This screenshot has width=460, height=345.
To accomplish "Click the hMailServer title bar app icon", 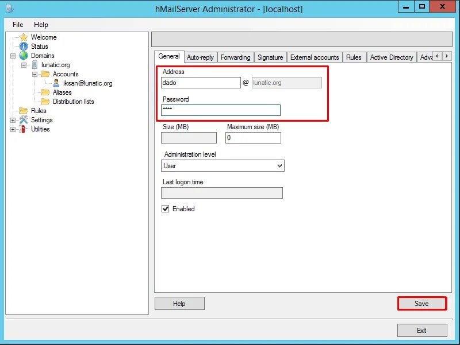I will pyautogui.click(x=9, y=9).
